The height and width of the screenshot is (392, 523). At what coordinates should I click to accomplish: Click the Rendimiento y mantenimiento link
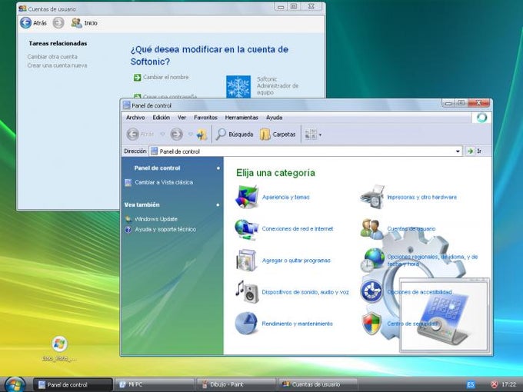coord(297,324)
